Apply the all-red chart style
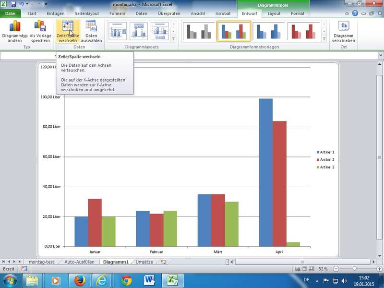This screenshot has width=384, height=288. click(x=301, y=31)
